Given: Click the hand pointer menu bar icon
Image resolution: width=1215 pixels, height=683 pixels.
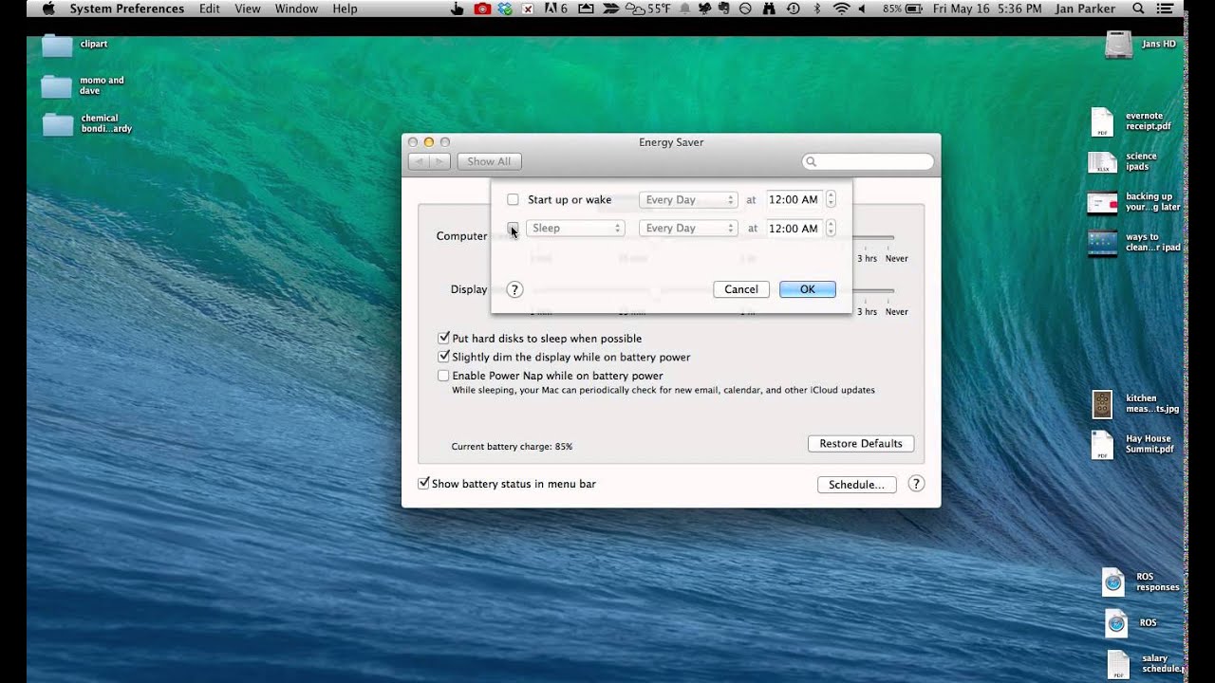Looking at the screenshot, I should pos(458,9).
